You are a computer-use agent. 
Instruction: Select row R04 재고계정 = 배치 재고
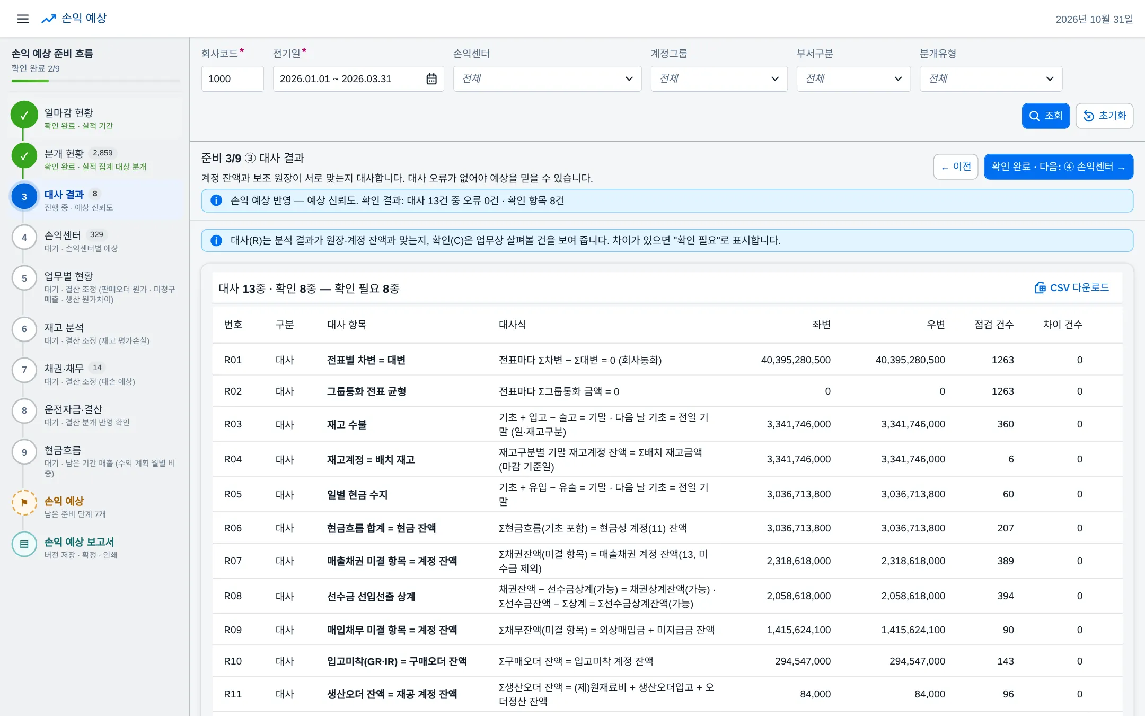tap(667, 459)
